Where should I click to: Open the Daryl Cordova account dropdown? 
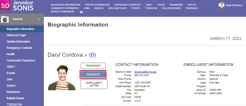(234, 5)
